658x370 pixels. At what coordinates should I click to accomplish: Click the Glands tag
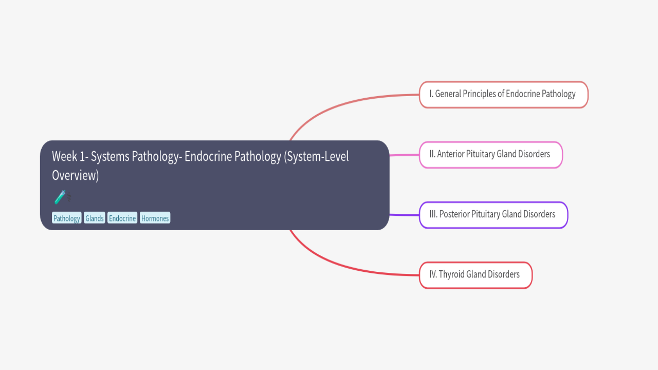coord(95,218)
